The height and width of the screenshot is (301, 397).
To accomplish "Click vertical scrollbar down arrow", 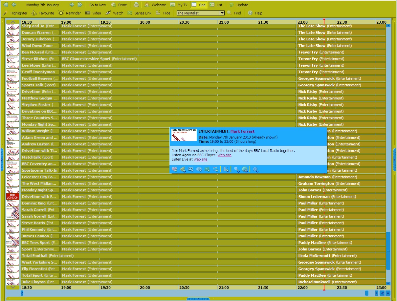I will [x=388, y=283].
